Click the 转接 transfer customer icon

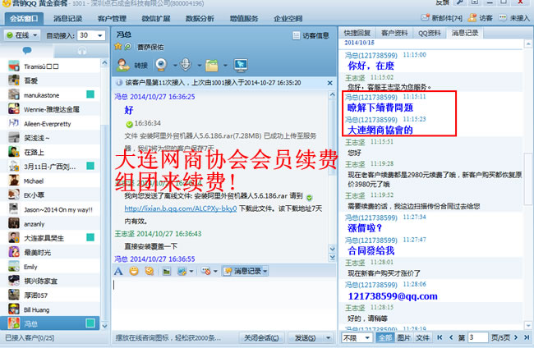[x=123, y=65]
